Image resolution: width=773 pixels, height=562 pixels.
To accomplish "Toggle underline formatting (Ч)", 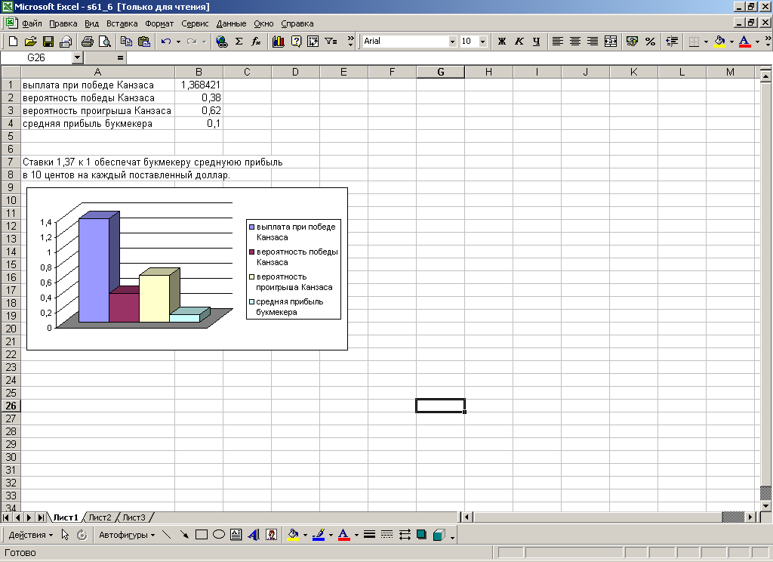I will coord(536,42).
